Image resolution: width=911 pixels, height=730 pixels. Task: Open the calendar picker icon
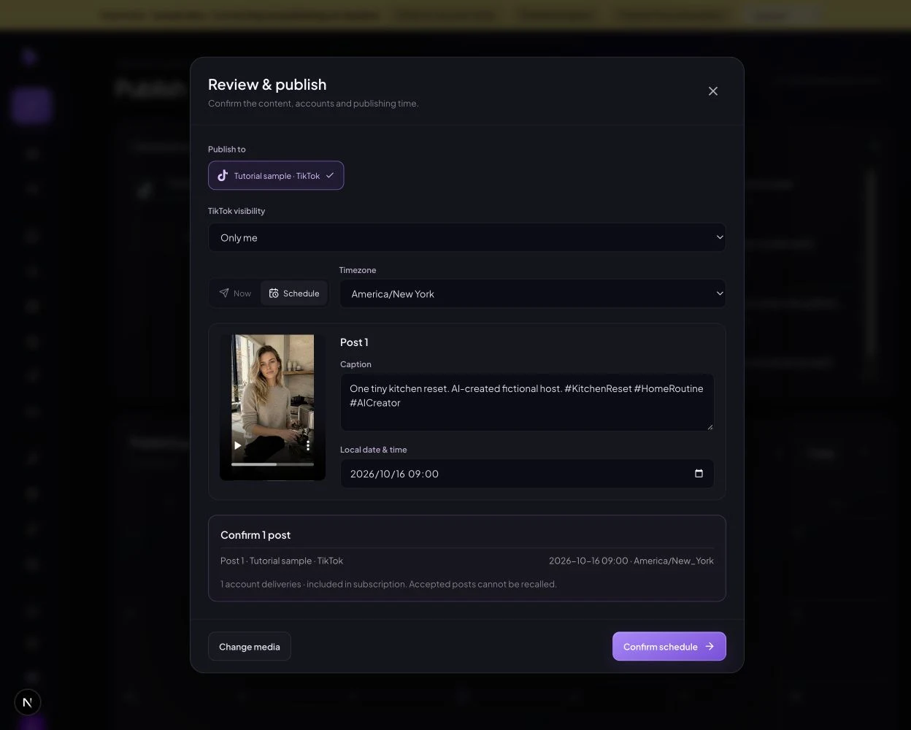pos(699,474)
